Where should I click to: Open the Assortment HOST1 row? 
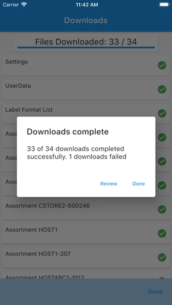[86, 233]
